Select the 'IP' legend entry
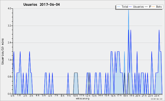165x101 pixels. point(148,7)
